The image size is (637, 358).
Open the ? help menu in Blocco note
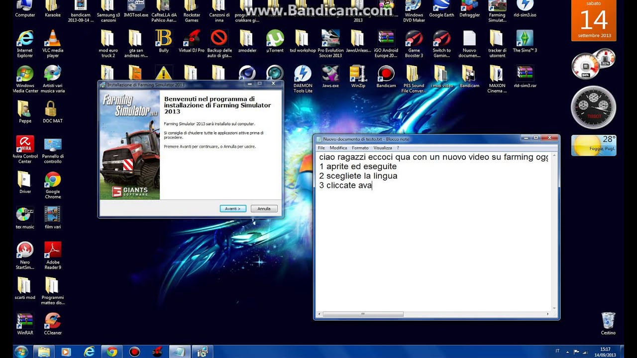pyautogui.click(x=398, y=148)
